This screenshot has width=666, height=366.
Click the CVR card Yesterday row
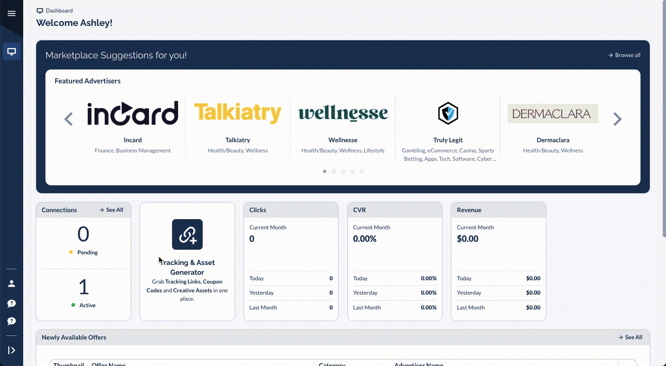click(395, 293)
